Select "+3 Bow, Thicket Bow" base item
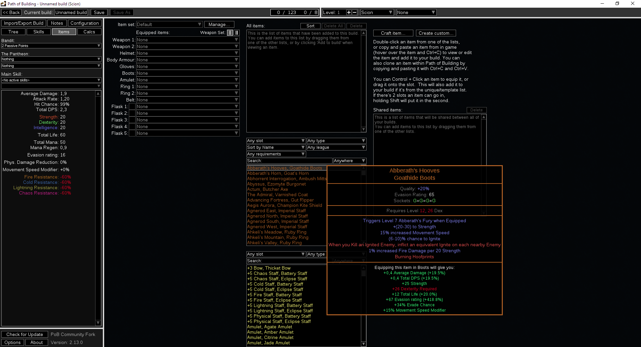Image resolution: width=641 pixels, height=347 pixels. click(269, 268)
